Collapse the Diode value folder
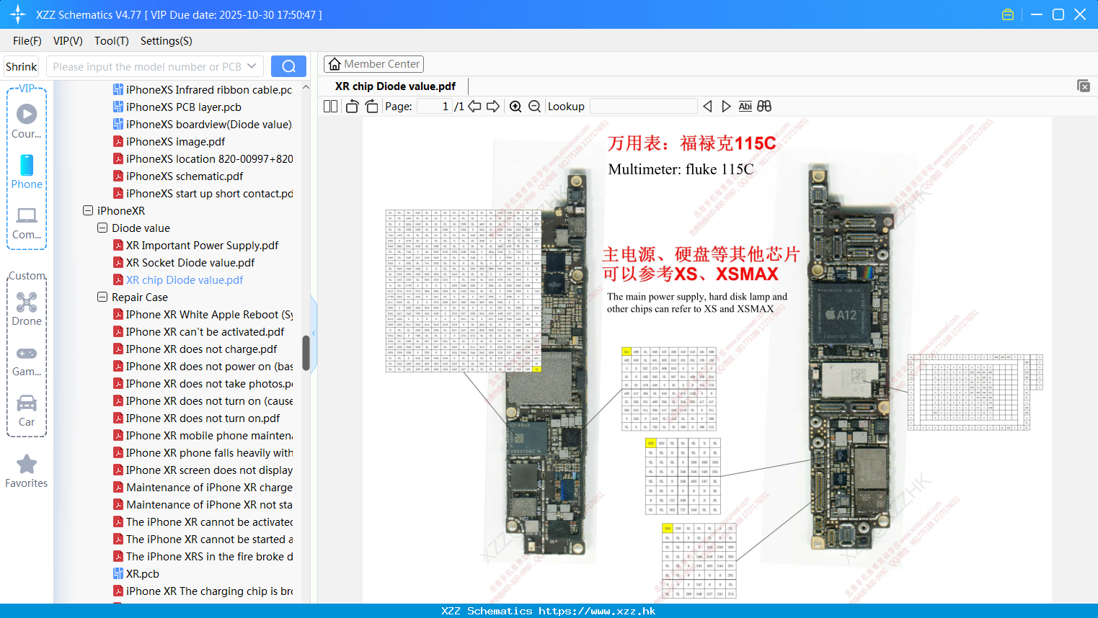Image resolution: width=1098 pixels, height=618 pixels. coord(102,228)
